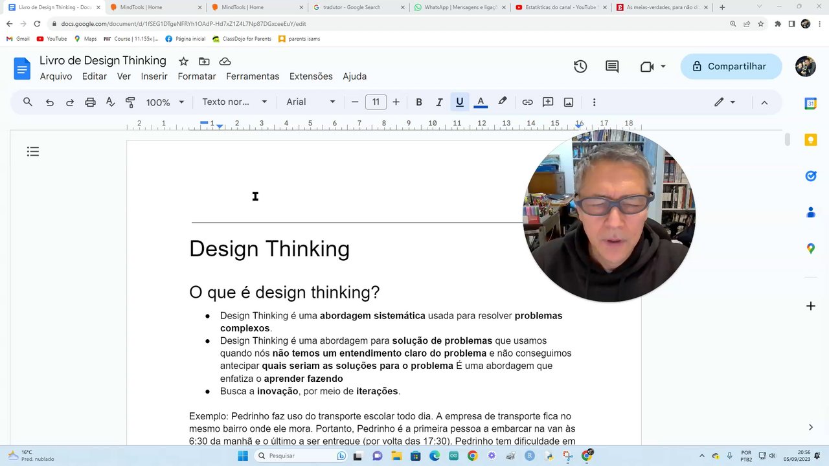Toggle bold formatting

pos(419,102)
